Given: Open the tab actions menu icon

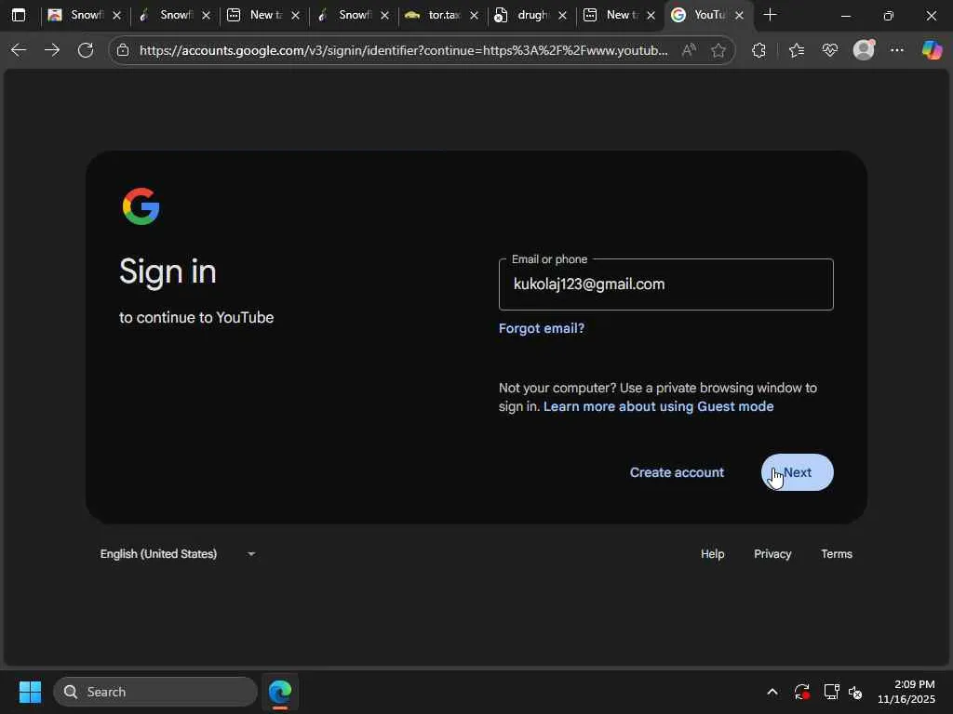Looking at the screenshot, I should tap(19, 15).
